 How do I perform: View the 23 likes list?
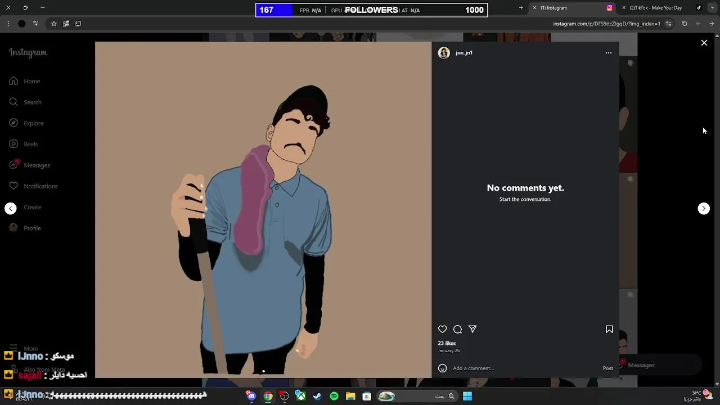(447, 343)
